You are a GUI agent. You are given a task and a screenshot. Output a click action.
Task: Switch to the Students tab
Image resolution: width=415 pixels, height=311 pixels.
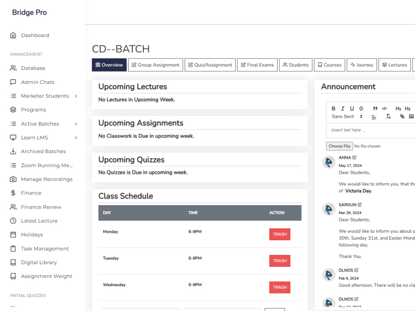[x=295, y=65]
